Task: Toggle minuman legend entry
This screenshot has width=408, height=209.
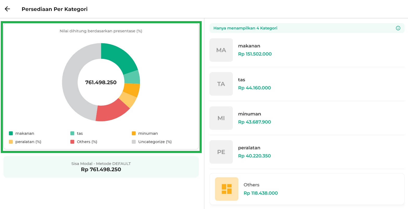Action: click(x=145, y=133)
